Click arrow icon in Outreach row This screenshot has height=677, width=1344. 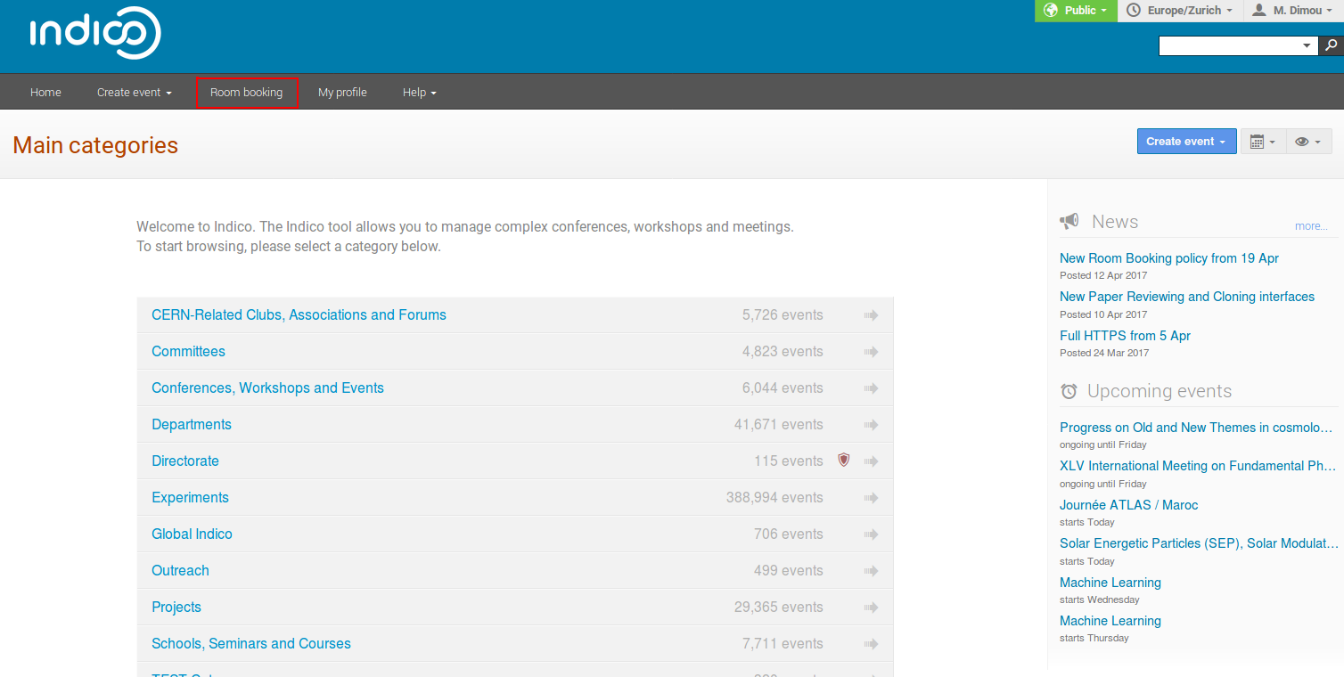coord(871,571)
